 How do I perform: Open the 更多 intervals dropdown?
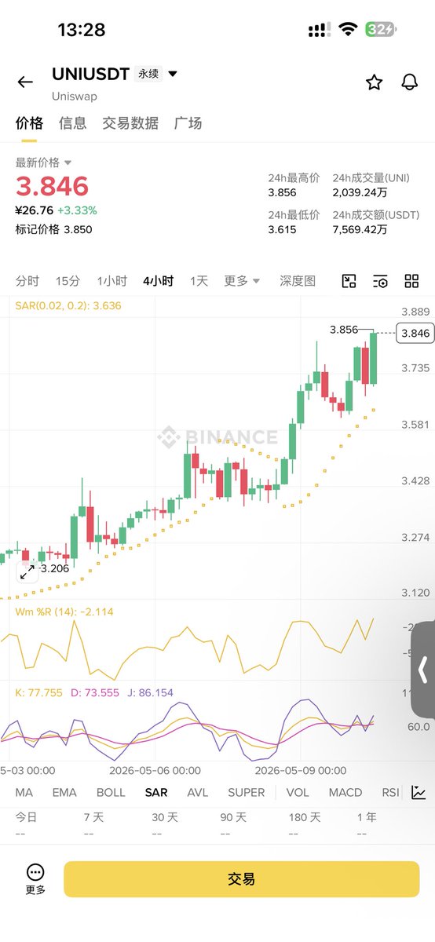point(242,281)
